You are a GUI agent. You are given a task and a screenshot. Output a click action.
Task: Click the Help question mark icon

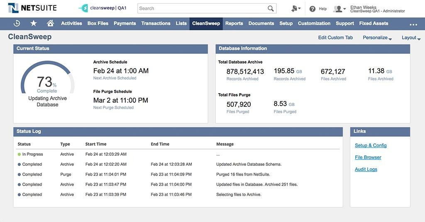pos(312,9)
